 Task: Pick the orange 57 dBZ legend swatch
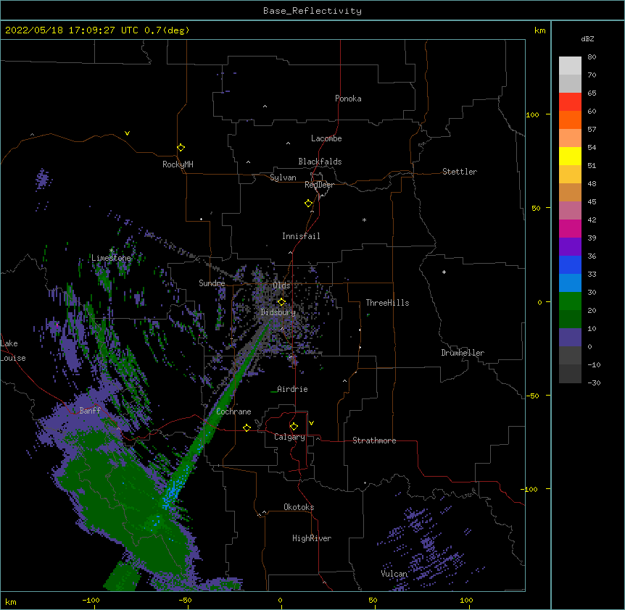coord(570,120)
